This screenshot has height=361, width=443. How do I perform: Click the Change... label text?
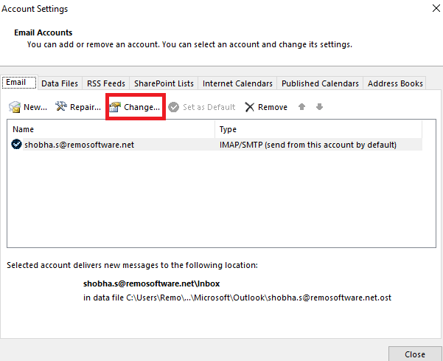pyautogui.click(x=142, y=107)
